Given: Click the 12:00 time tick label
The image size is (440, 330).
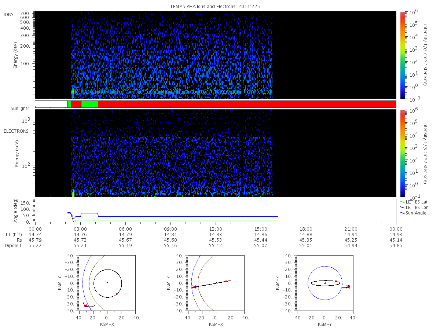Looking at the screenshot, I should (216, 229).
